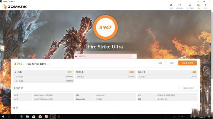Click GUI version v2.4.4264 64

tap(162, 99)
